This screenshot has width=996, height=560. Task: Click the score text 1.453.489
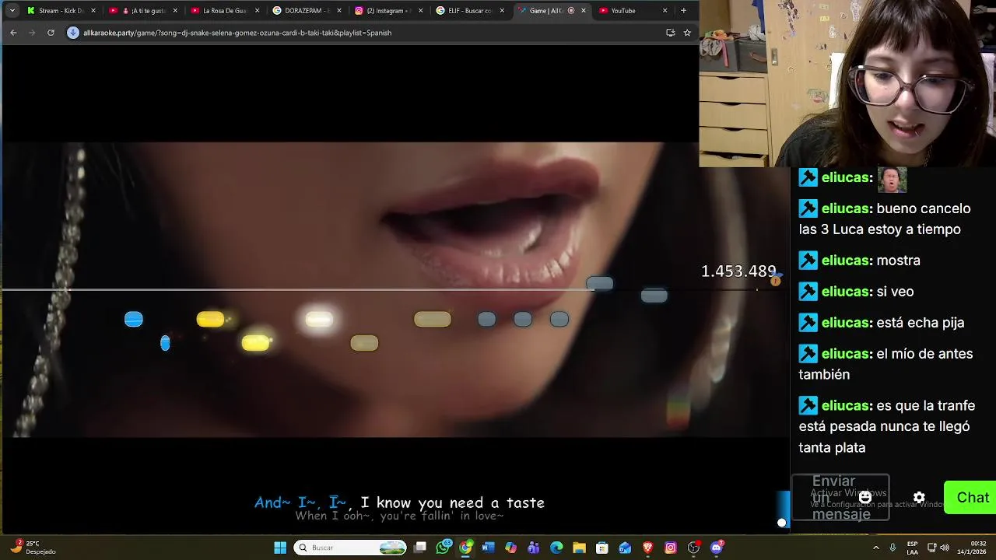pos(738,271)
